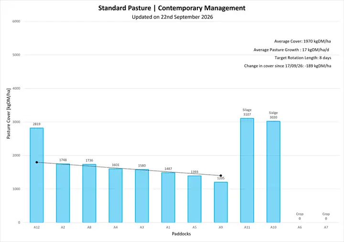Select the A10 x-axis label
The height and width of the screenshot is (242, 344).
click(273, 227)
